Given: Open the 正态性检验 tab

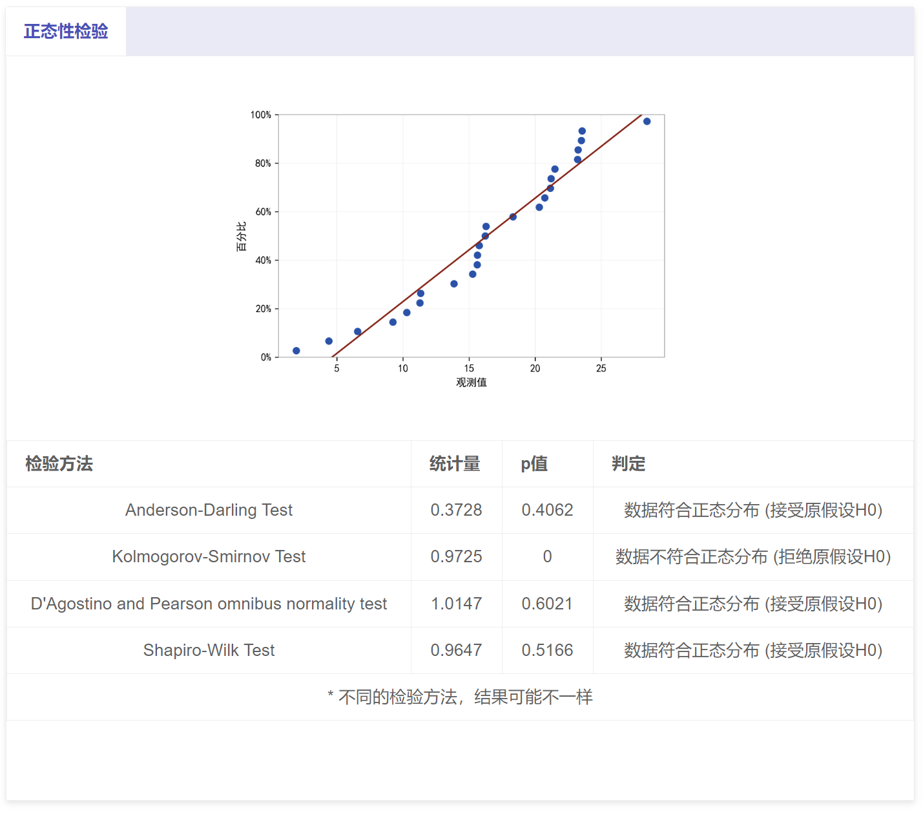Looking at the screenshot, I should (66, 31).
